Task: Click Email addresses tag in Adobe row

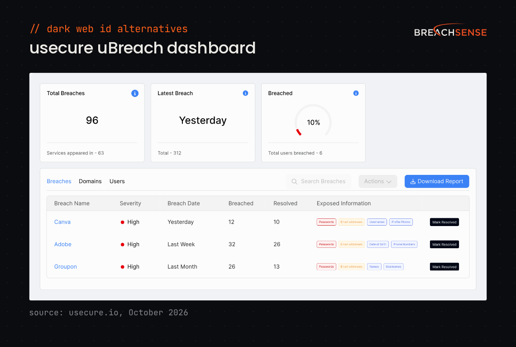Action: coord(351,245)
